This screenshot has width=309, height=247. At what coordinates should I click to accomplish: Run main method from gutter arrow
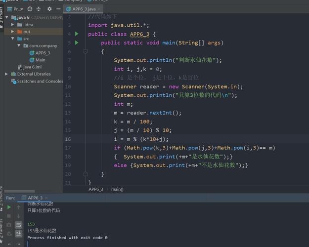pos(77,43)
